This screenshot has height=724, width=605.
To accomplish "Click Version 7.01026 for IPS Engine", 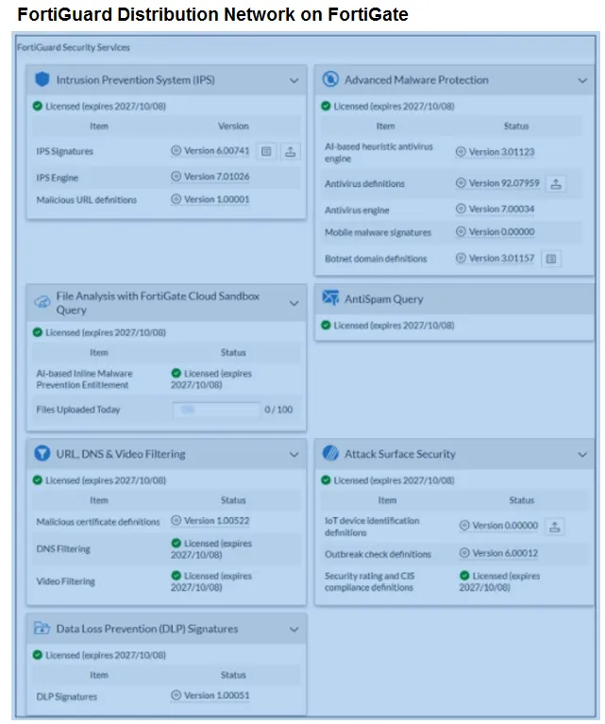I will [216, 177].
